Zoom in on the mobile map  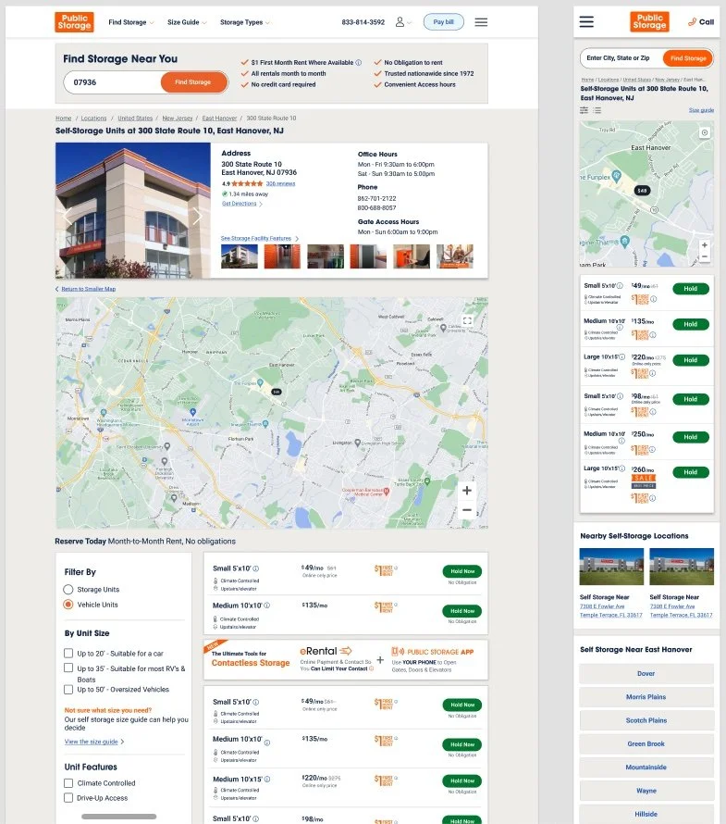(x=705, y=245)
